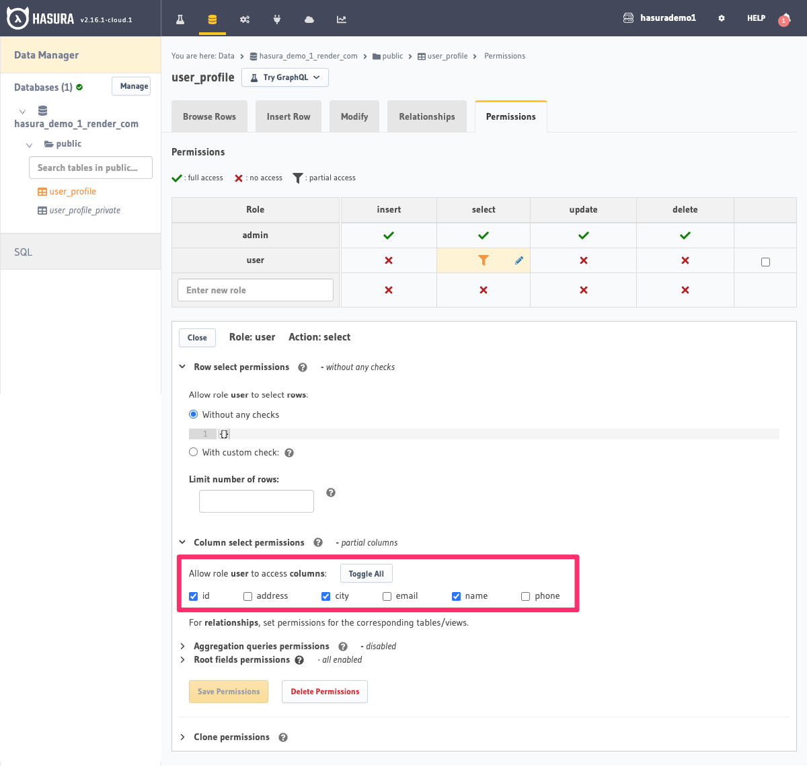
Task: Select the With custom check radio button
Action: point(193,451)
